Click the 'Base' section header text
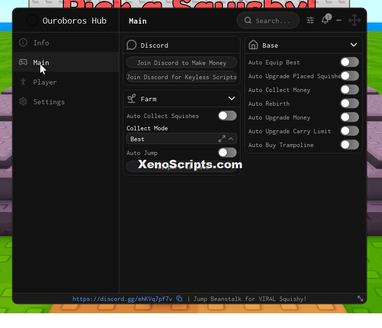Screen dimensions: 382x328 click(270, 45)
